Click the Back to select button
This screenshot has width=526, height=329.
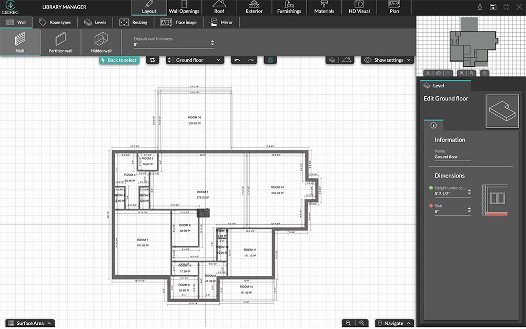pos(118,60)
